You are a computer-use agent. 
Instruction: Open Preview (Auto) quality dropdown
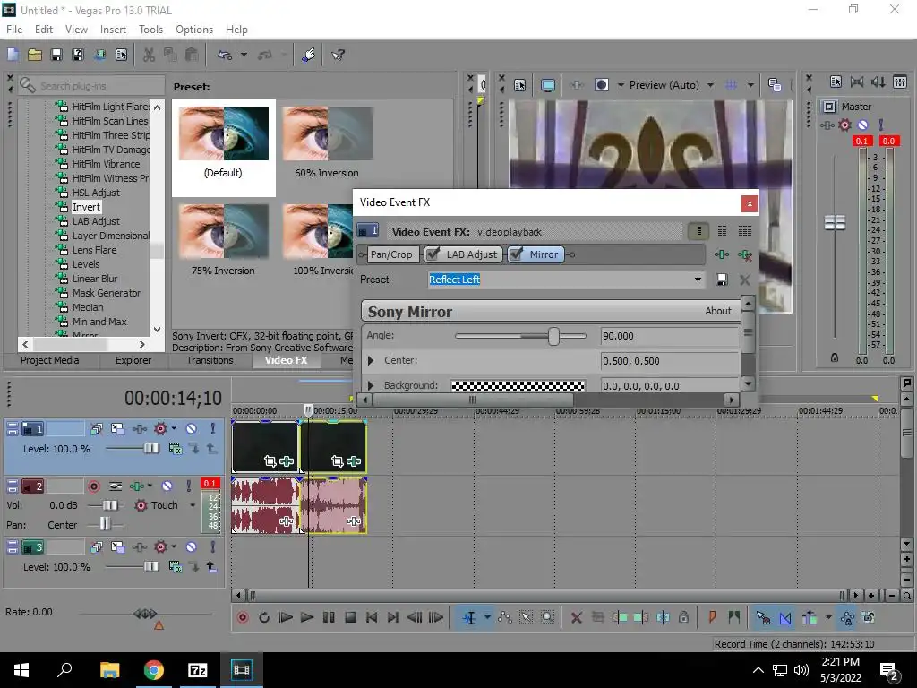click(x=710, y=85)
